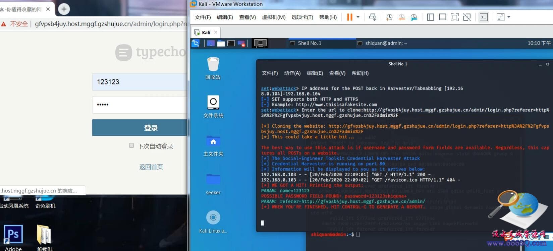Click screen recorder icon in Kali panel
This screenshot has width=553, height=251.
[x=241, y=43]
